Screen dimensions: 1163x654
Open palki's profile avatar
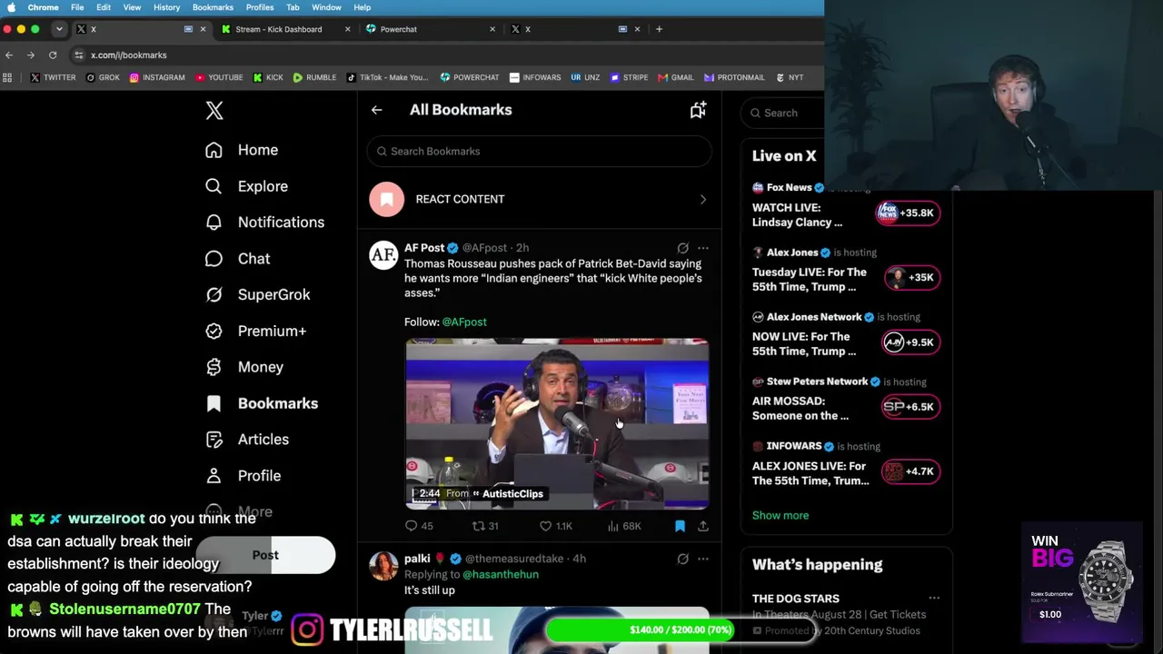click(x=383, y=566)
